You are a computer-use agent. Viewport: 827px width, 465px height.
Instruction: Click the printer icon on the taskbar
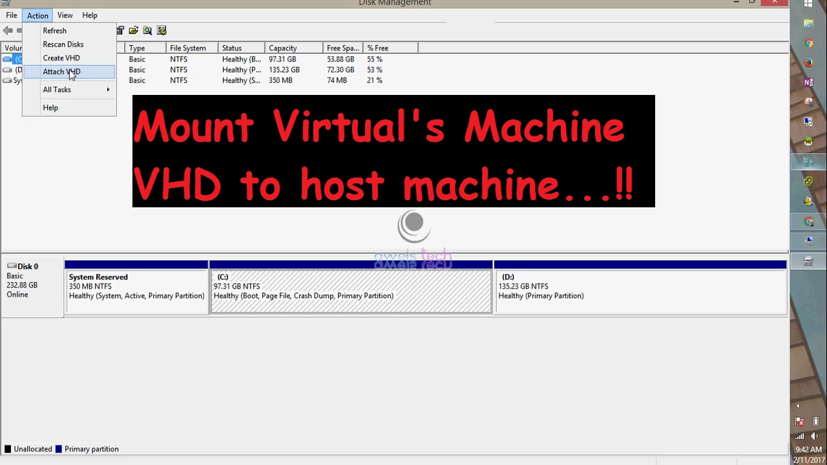(x=808, y=261)
